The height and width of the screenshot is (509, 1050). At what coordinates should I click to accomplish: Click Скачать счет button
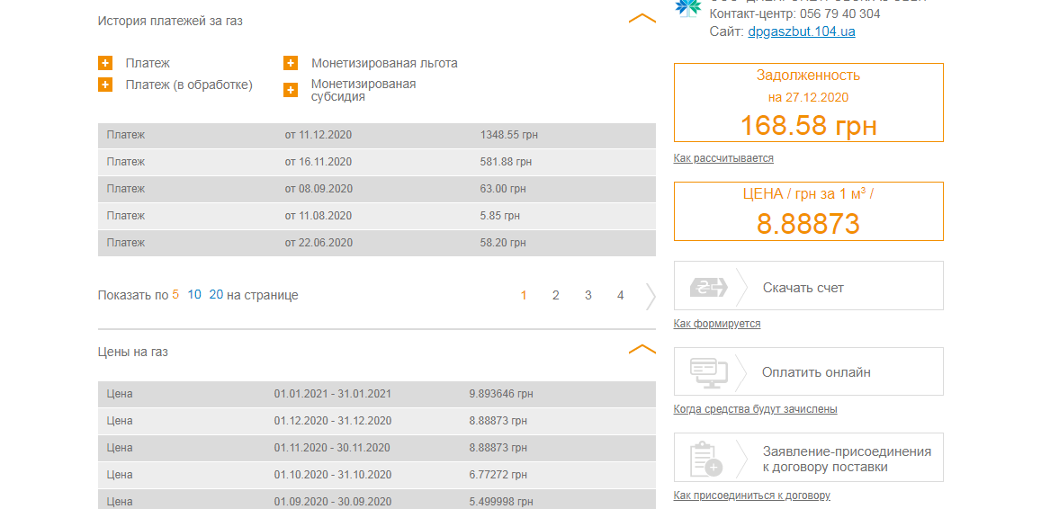point(808,286)
